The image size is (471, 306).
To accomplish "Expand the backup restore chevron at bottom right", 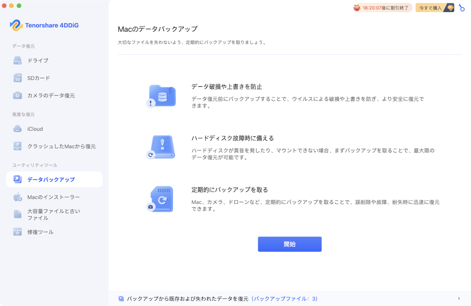I will pos(459,298).
